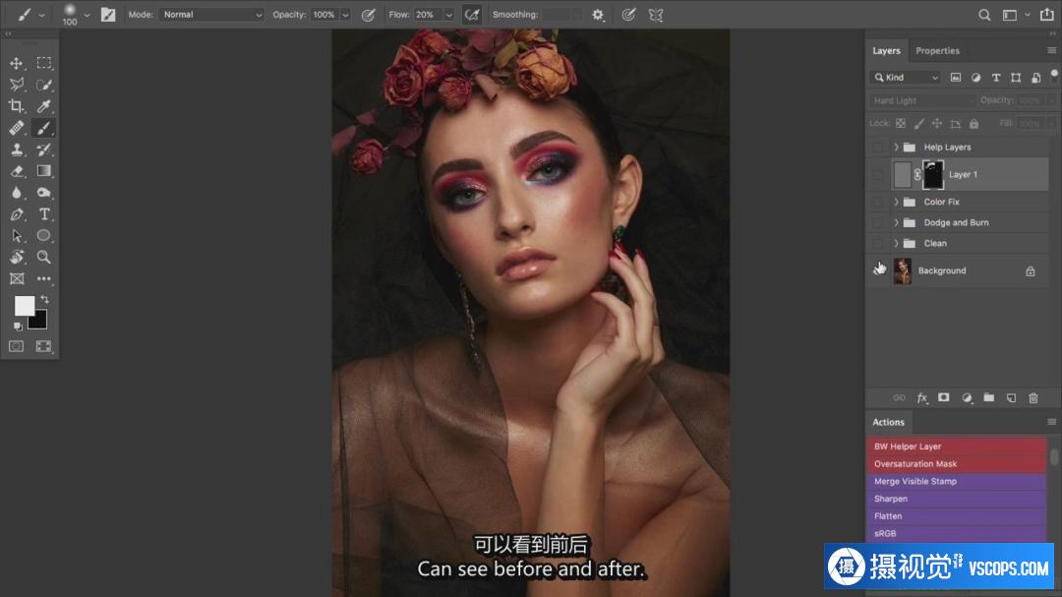The image size is (1062, 597).
Task: Select the Eyedropper tool
Action: [x=44, y=106]
